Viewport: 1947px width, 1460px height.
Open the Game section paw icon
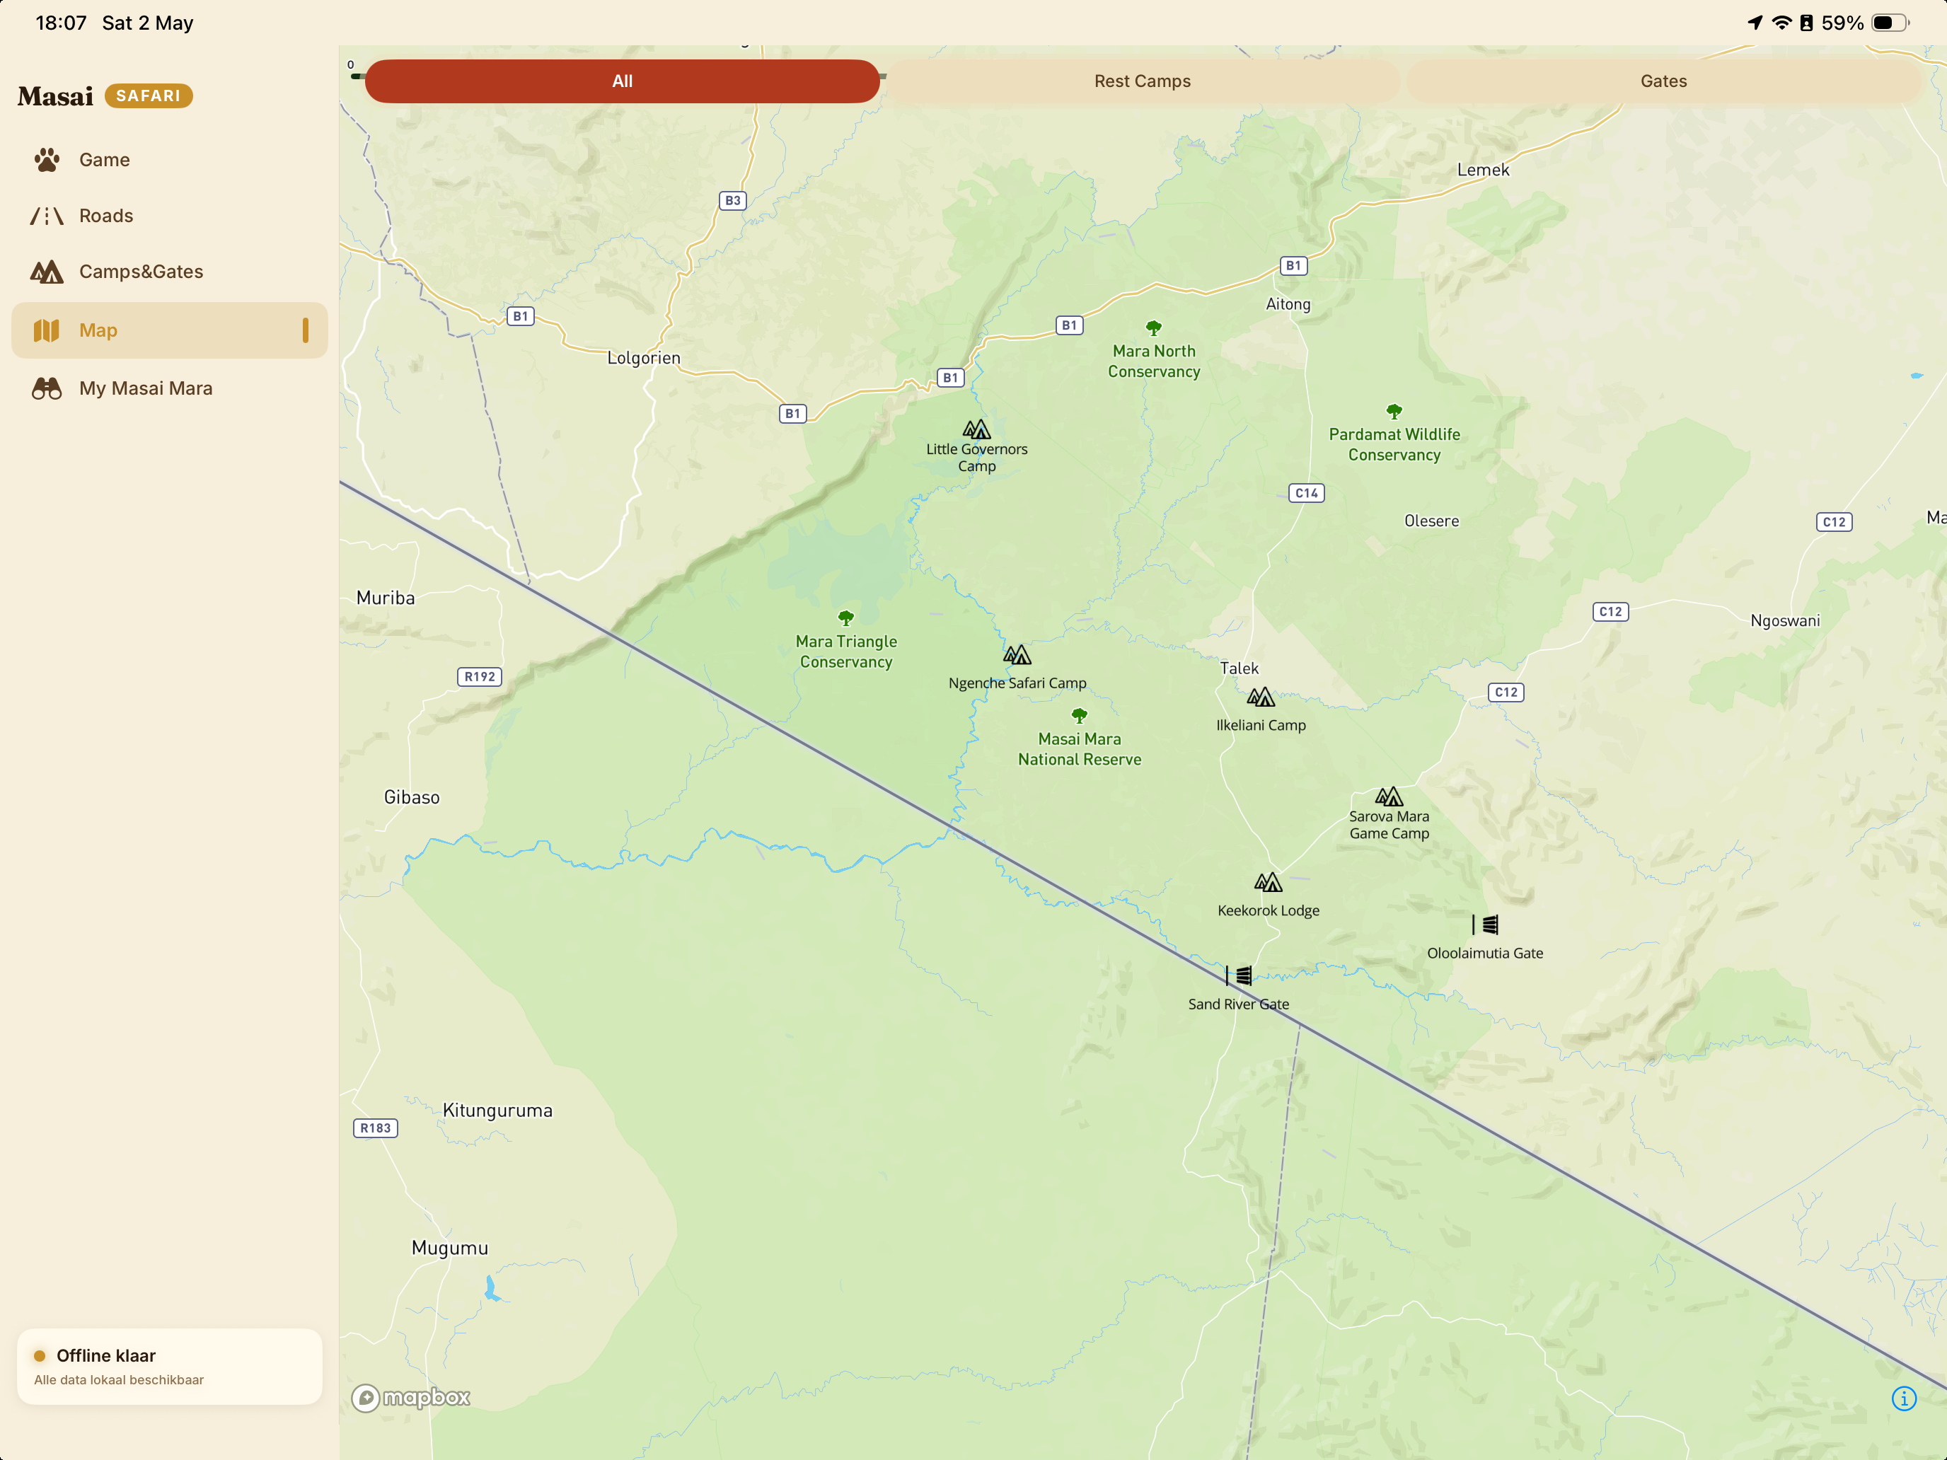[x=47, y=159]
